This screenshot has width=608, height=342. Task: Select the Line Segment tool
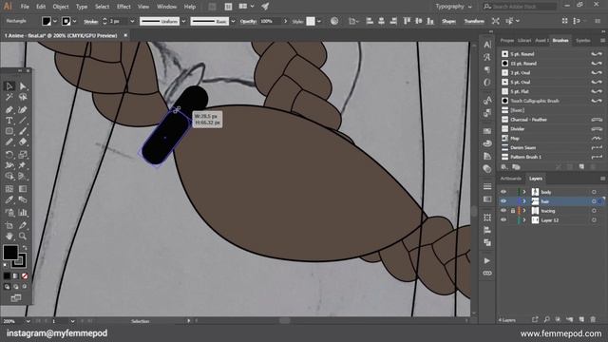[23, 121]
